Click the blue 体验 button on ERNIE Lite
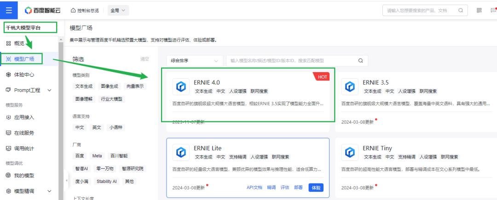This screenshot has width=497, height=200. [316, 188]
